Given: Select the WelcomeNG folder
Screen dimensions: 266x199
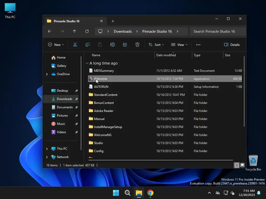Looking at the screenshot, I should click(x=165, y=135).
